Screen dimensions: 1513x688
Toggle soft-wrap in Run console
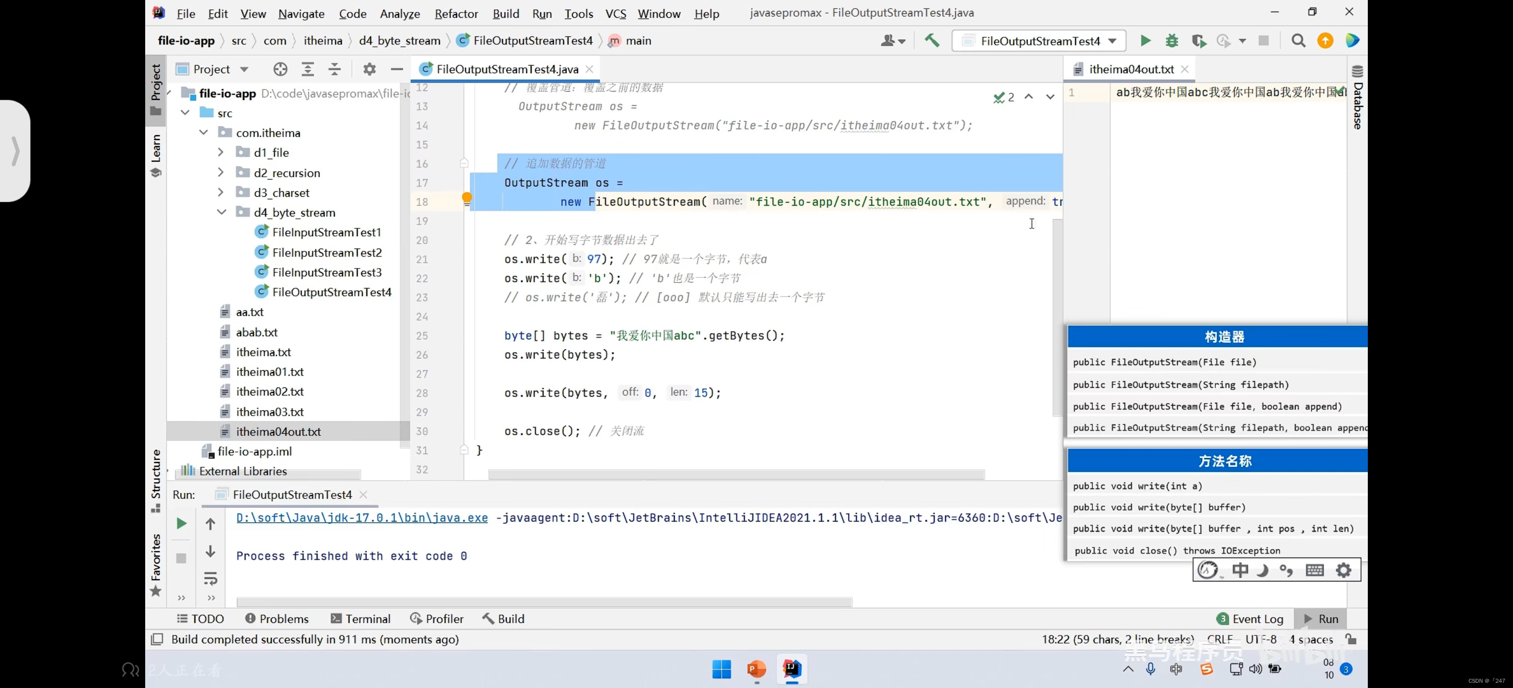click(x=210, y=579)
